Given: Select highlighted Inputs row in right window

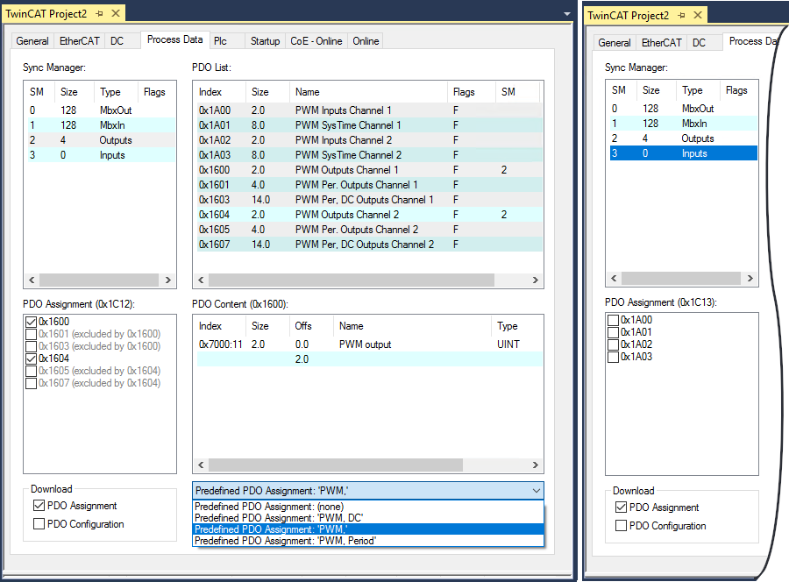Looking at the screenshot, I should coord(683,153).
